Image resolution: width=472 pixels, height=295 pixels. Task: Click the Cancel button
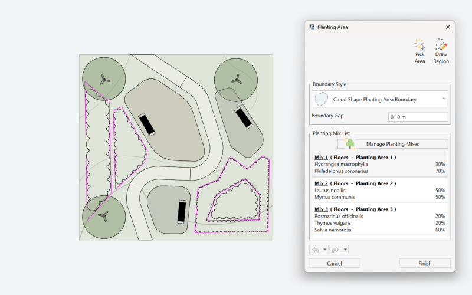(335, 263)
